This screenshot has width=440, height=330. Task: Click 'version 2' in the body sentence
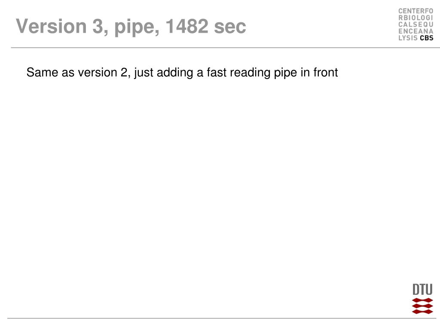(x=103, y=72)
